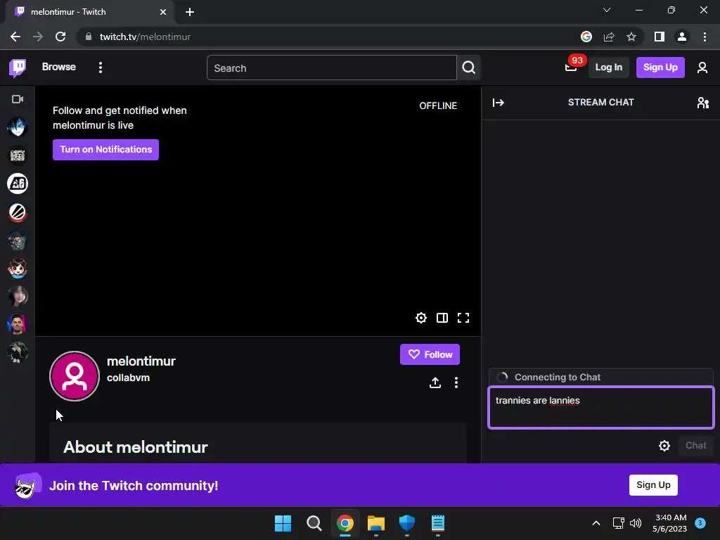
Task: Collapse the stream chat panel
Action: tap(499, 103)
